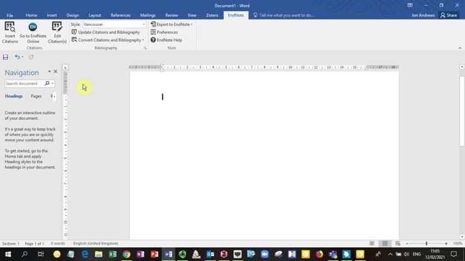Open Convert Citations and Bibliography dropdown
465x261 pixels.
click(x=108, y=40)
